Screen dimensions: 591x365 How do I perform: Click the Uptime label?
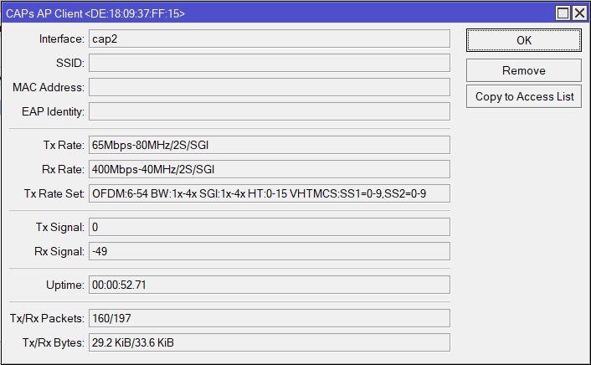(x=65, y=285)
